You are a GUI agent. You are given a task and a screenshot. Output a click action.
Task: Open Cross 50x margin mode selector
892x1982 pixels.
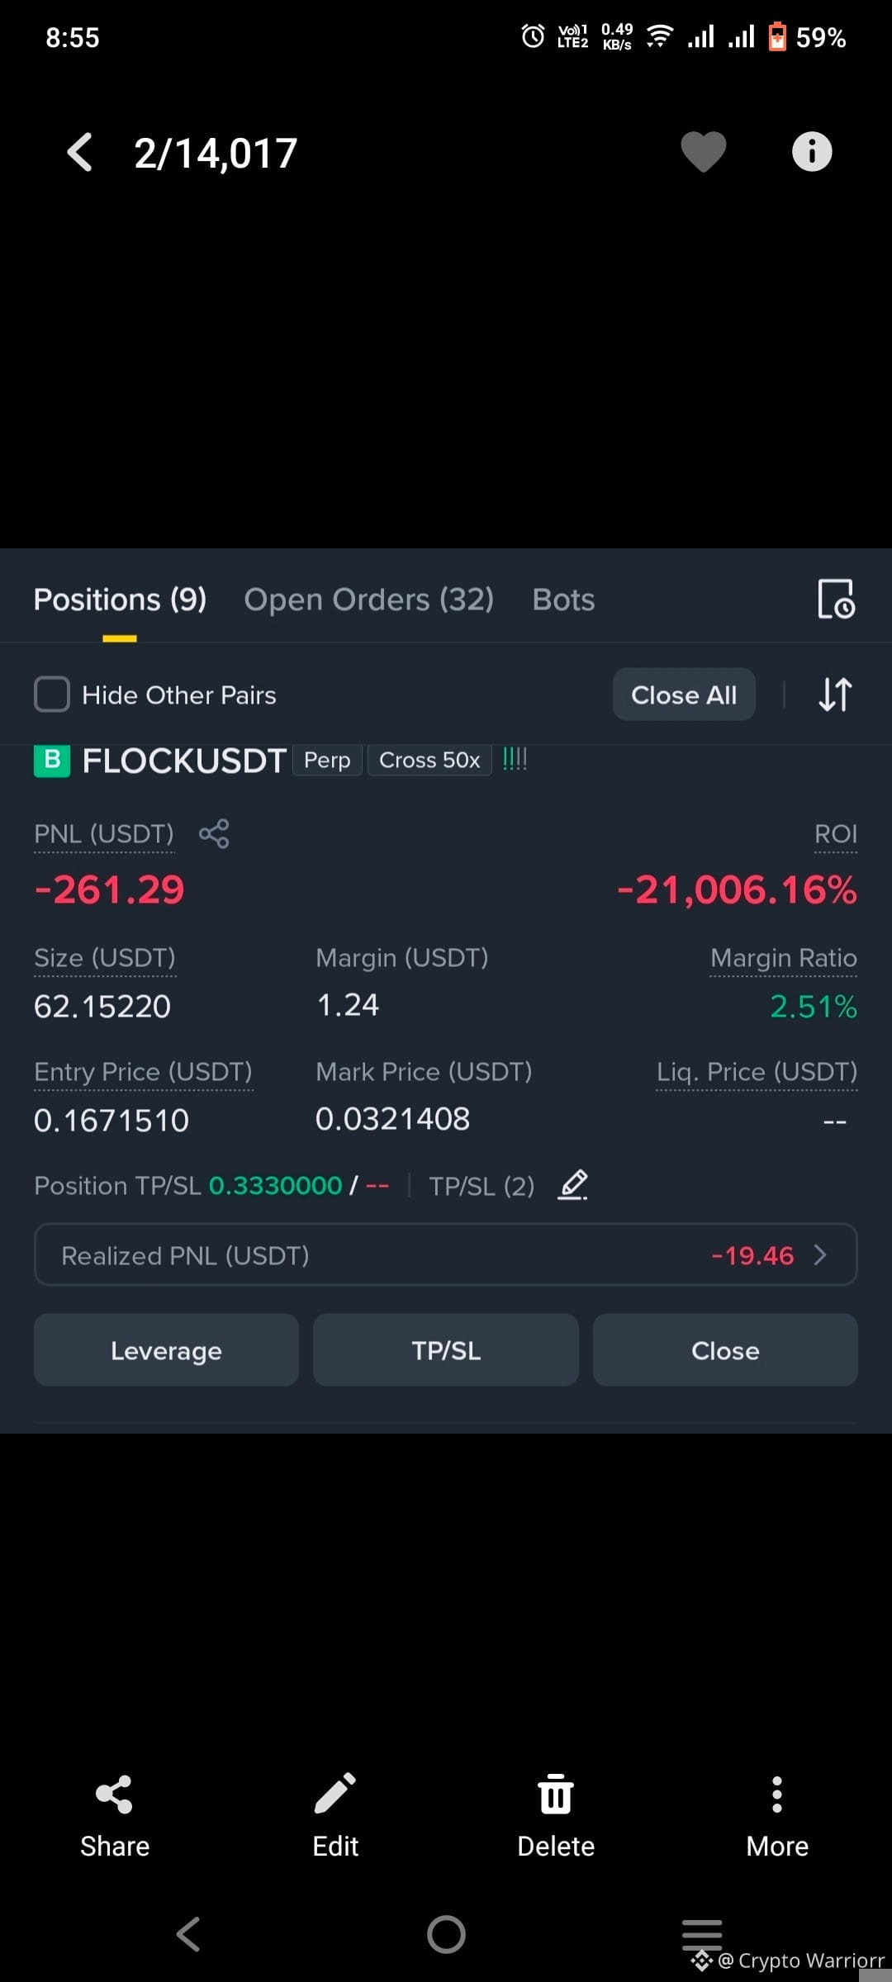pos(429,760)
